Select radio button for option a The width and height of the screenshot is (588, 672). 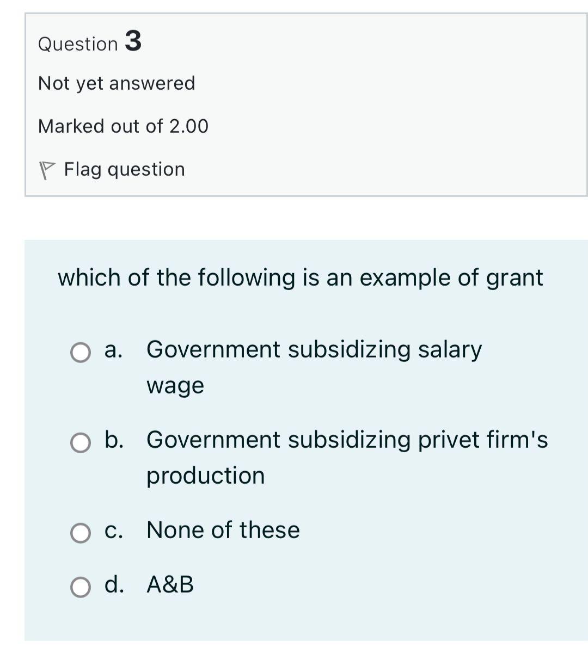[81, 352]
